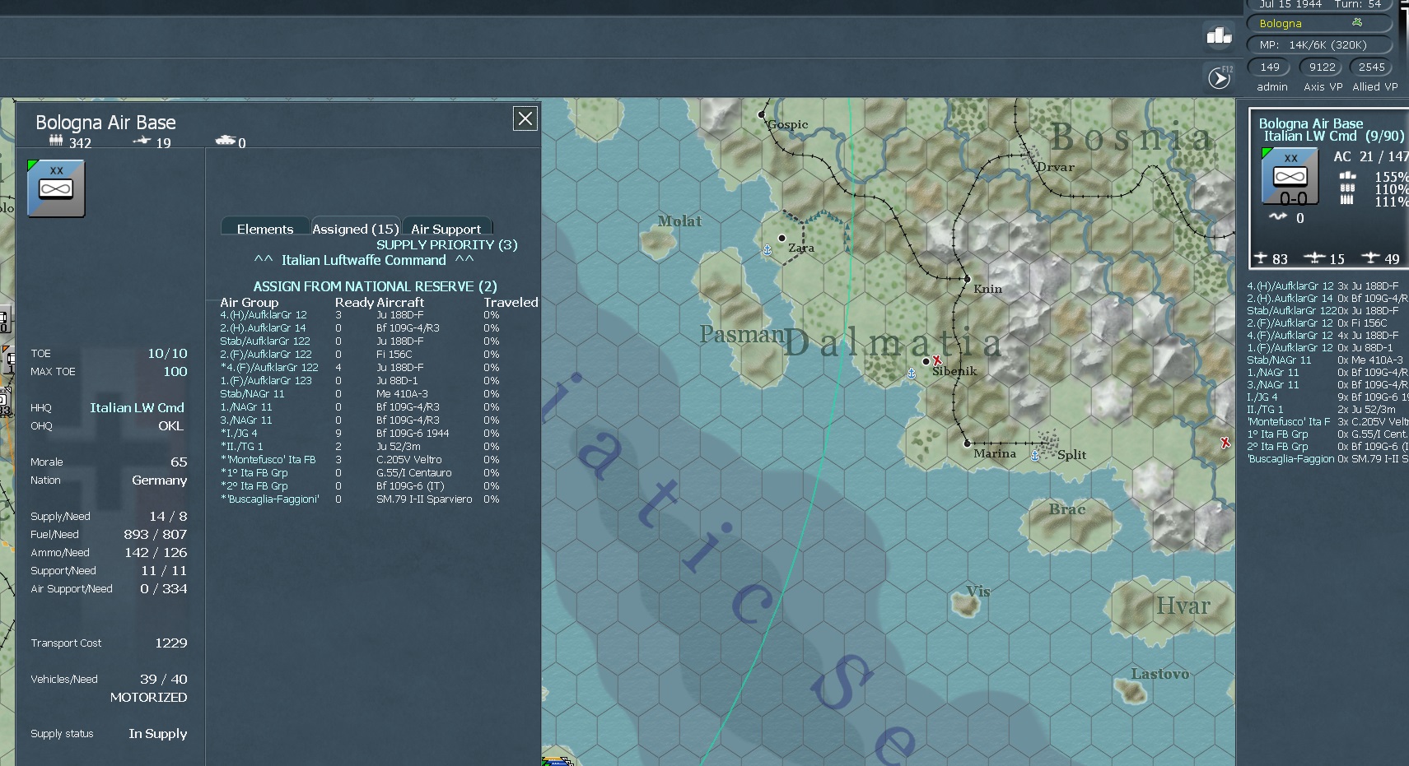The width and height of the screenshot is (1409, 766).
Task: Select the 'Montefusco' Ita FB air group
Action: click(268, 459)
